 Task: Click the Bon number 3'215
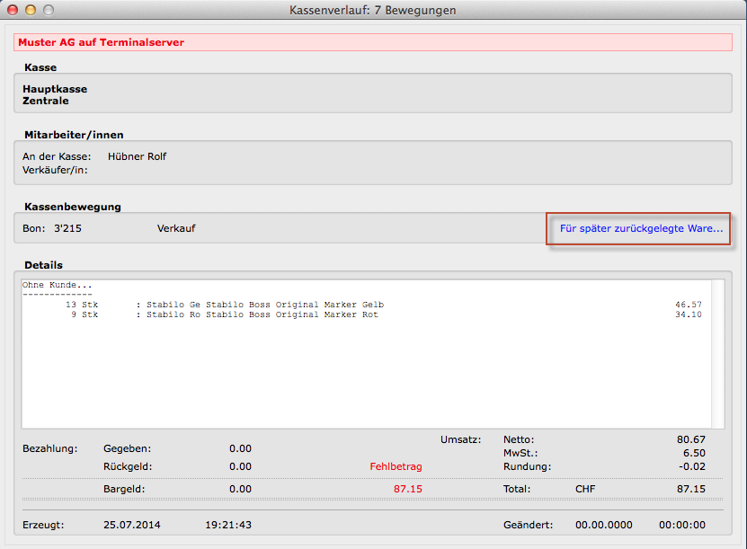[x=67, y=228]
